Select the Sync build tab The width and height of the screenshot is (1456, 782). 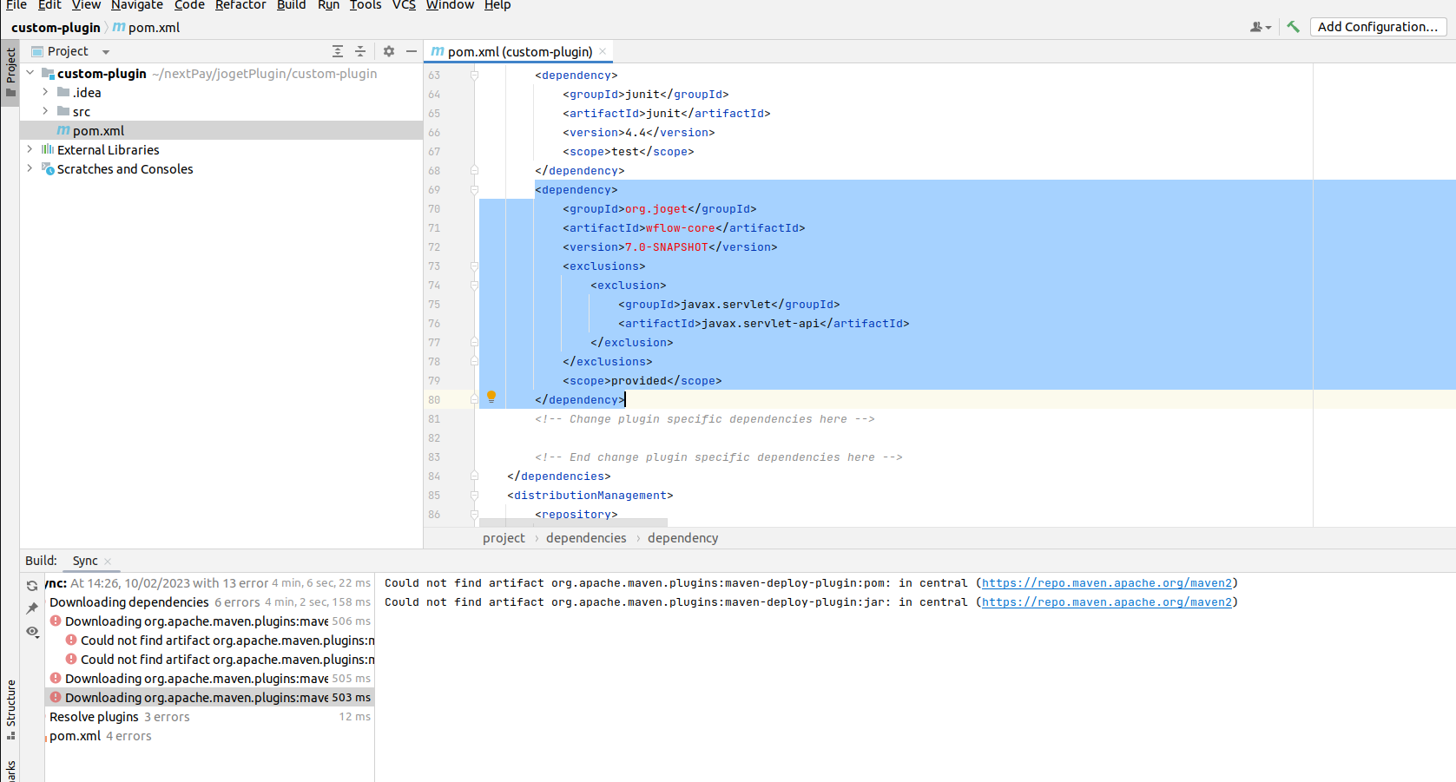point(85,561)
